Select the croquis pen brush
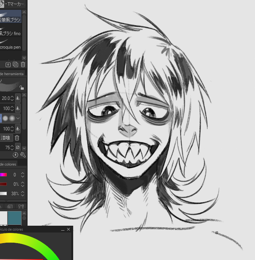255x260 pixels. [x=11, y=44]
